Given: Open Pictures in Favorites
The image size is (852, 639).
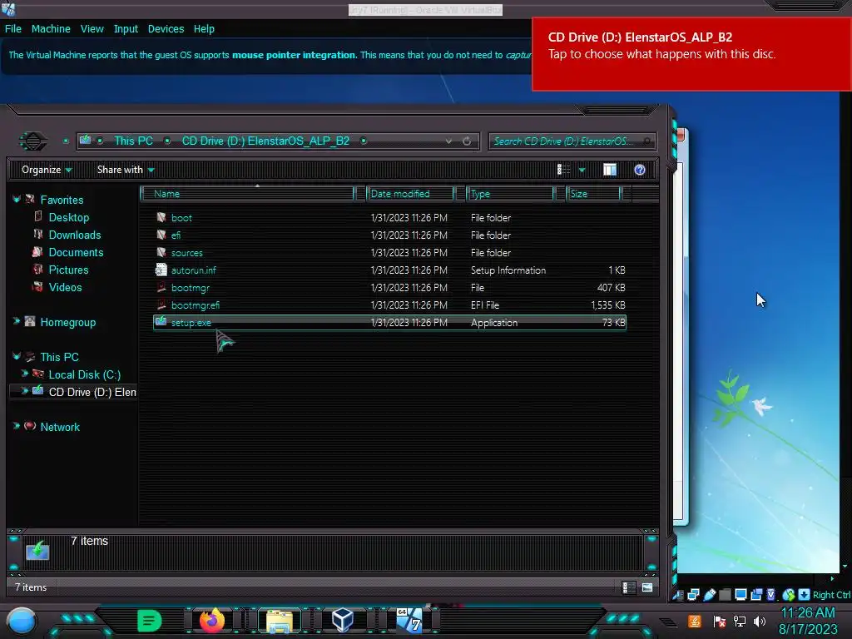Looking at the screenshot, I should 68,270.
